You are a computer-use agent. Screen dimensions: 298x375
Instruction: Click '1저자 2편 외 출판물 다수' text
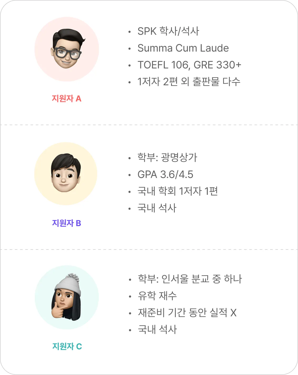[189, 82]
